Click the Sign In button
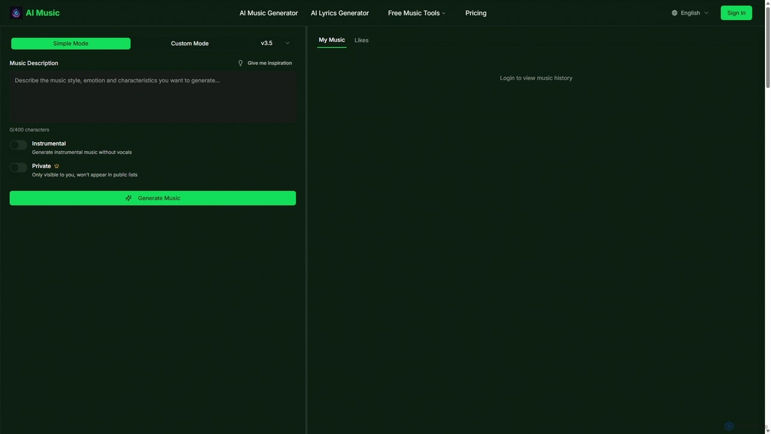 [736, 13]
